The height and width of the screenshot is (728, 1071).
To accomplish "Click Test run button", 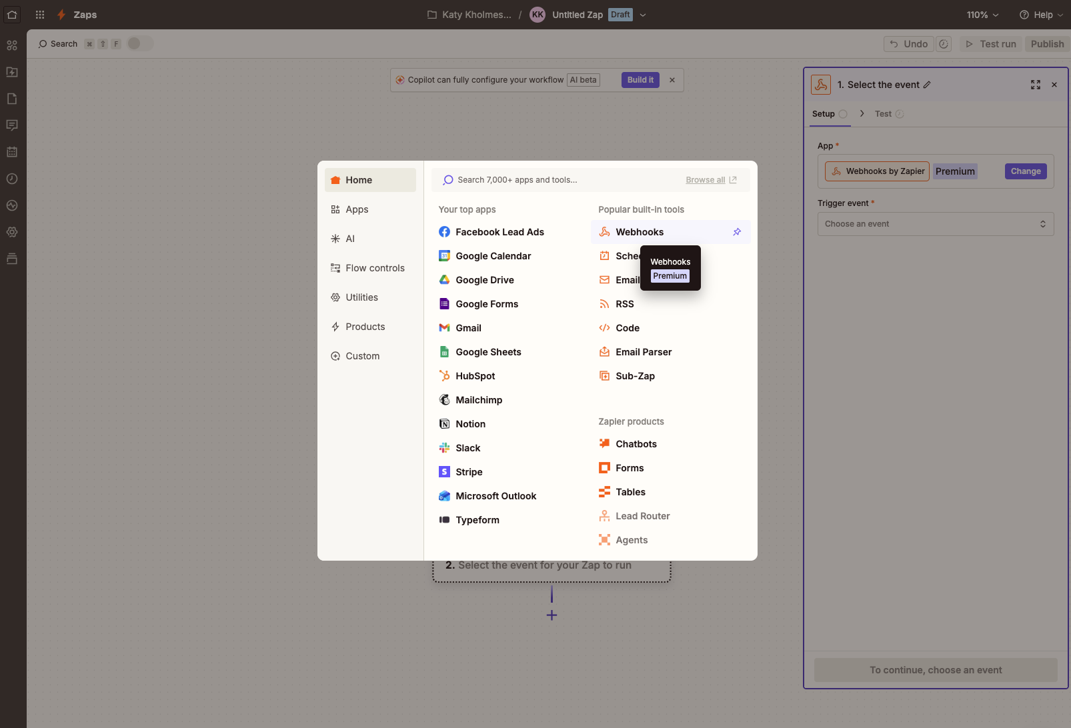I will click(991, 44).
